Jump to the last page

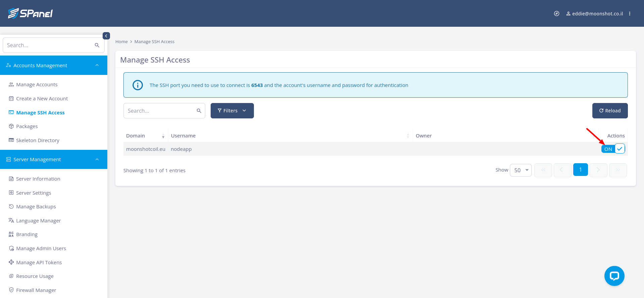[618, 170]
